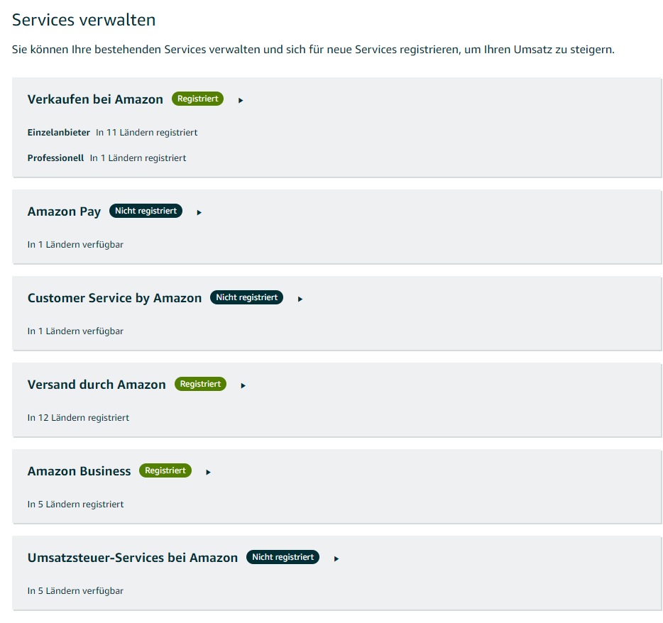Open the Amazon Business heading
The height and width of the screenshot is (623, 663).
(x=79, y=471)
